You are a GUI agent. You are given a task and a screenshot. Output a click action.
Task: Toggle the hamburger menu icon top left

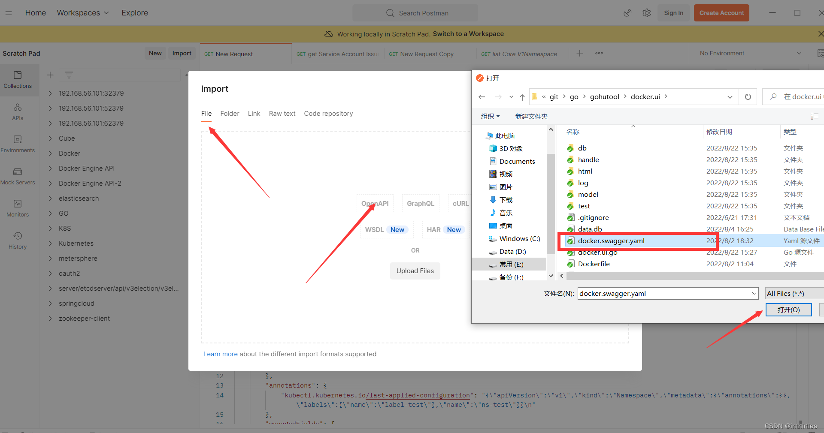[8, 13]
